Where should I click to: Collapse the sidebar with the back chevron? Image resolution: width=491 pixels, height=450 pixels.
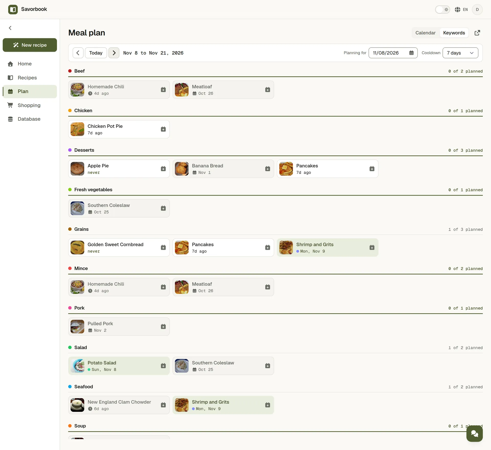click(10, 28)
